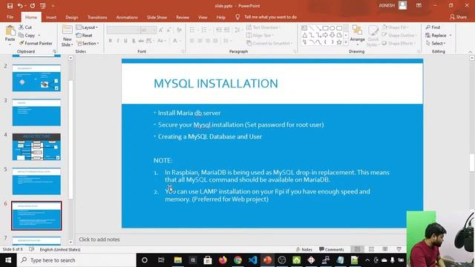The image size is (475, 267).
Task: Click Convert to SmartArt
Action: coord(269,43)
